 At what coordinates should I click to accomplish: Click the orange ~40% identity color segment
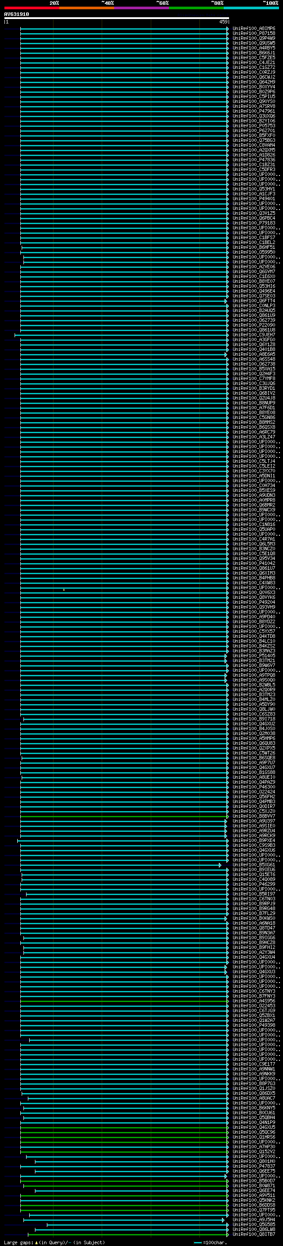point(87,8)
